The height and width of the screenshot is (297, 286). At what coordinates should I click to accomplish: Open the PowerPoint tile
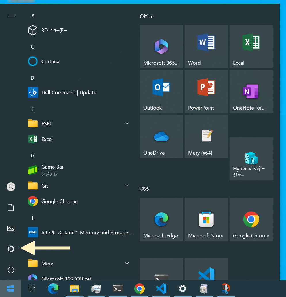coord(206,92)
